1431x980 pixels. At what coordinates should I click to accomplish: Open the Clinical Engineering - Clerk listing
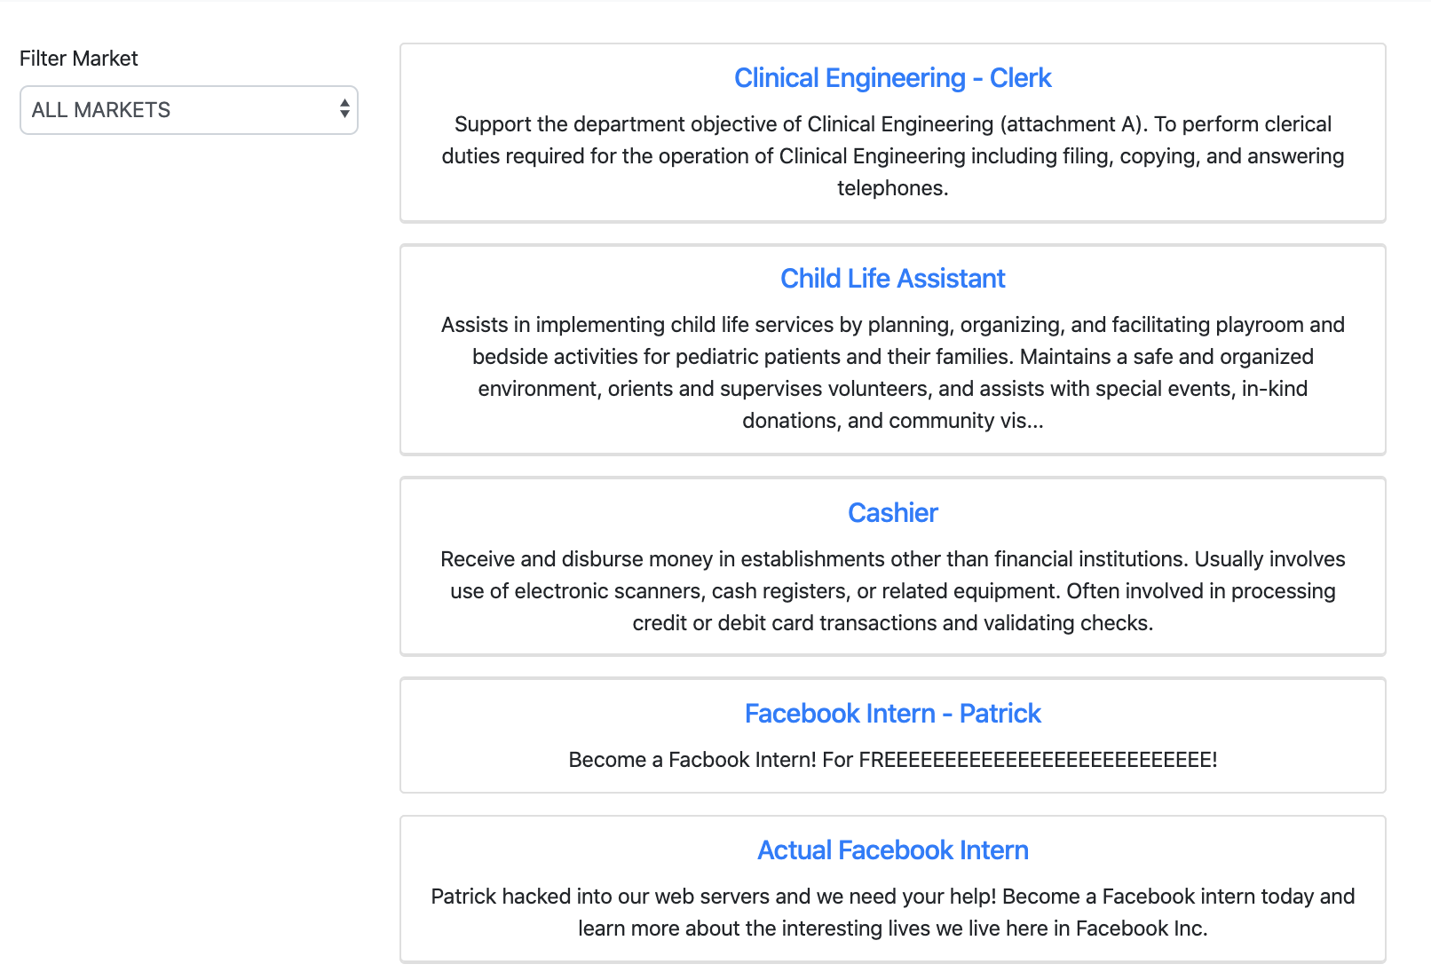tap(892, 78)
